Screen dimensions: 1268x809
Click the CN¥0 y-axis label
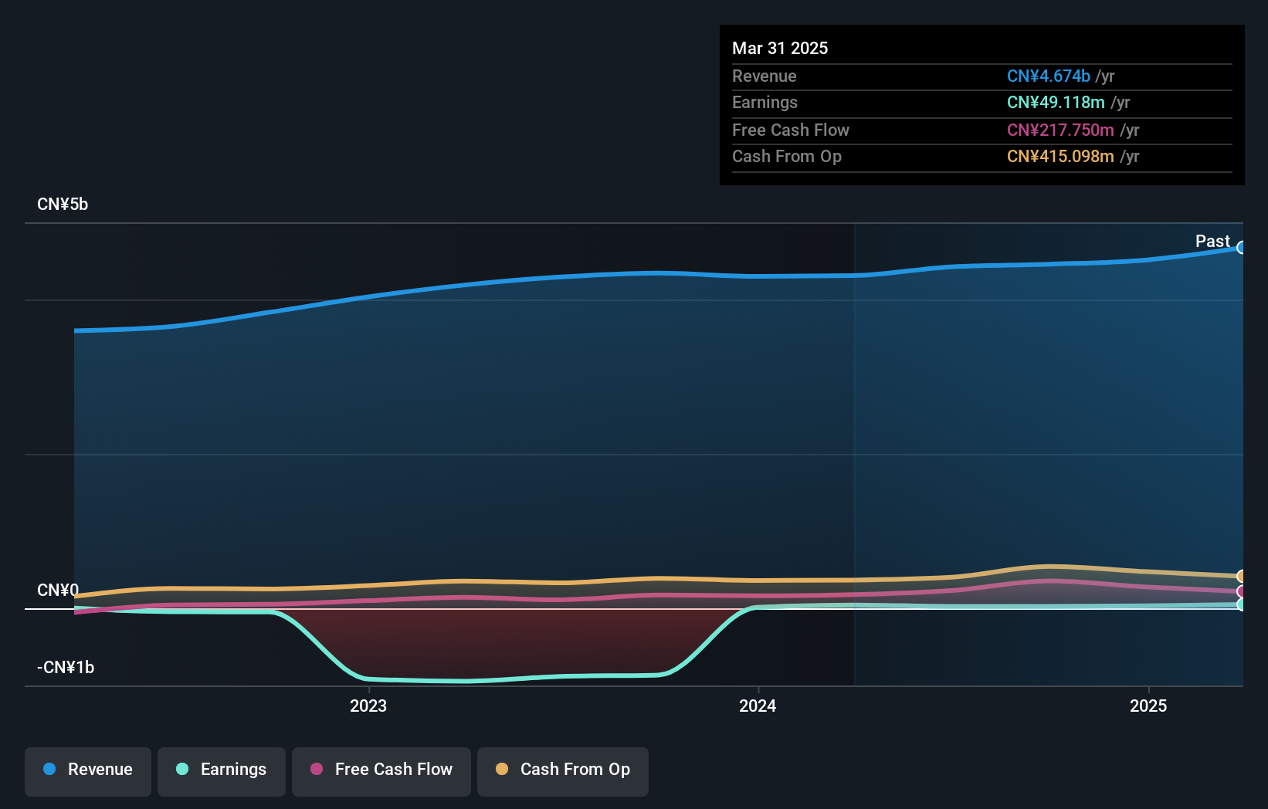coord(58,591)
